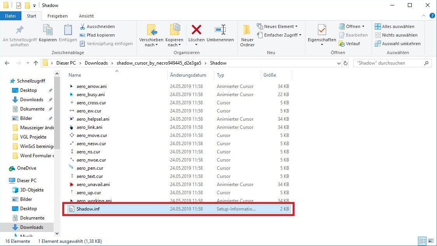Select the aero_busy.ani file

point(91,95)
